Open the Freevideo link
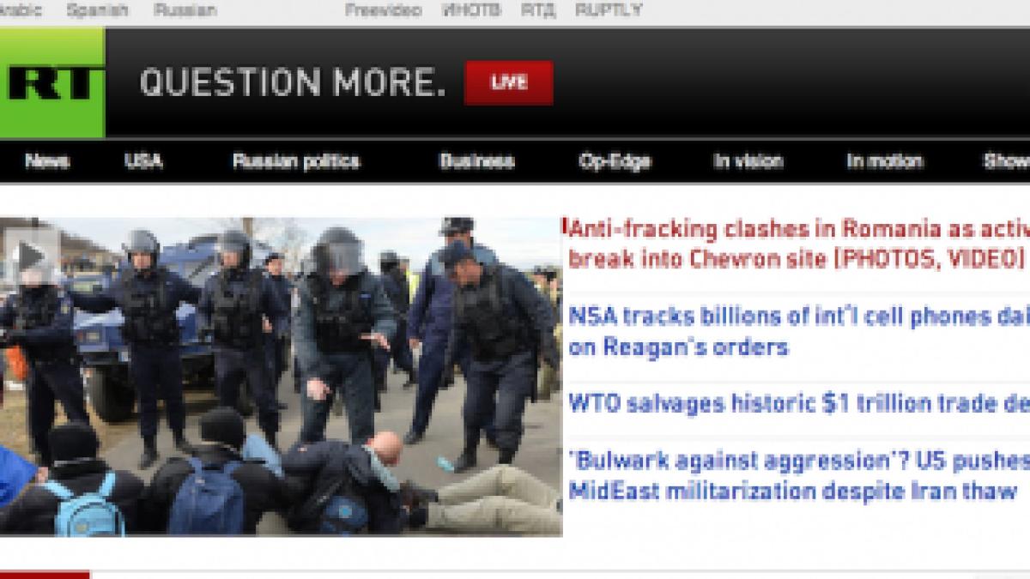Image resolution: width=1030 pixels, height=579 pixels. (383, 10)
